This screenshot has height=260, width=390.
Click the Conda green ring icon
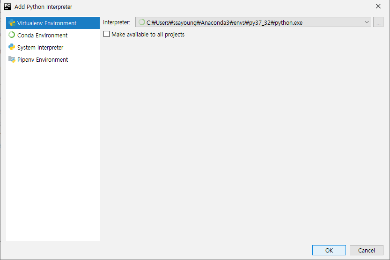(x=12, y=35)
